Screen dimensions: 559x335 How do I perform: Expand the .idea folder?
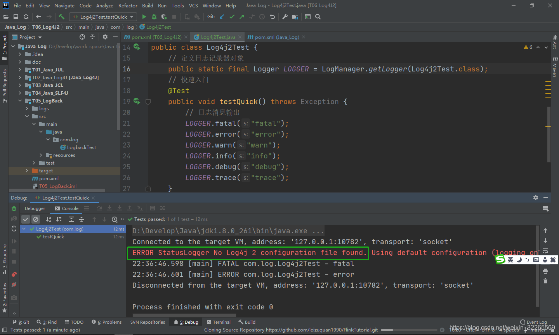click(x=20, y=54)
